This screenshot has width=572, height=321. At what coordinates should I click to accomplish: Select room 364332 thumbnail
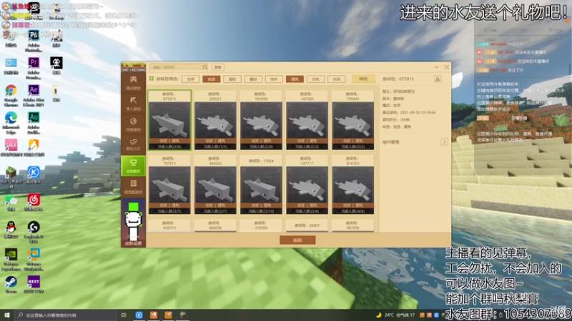pyautogui.click(x=215, y=185)
